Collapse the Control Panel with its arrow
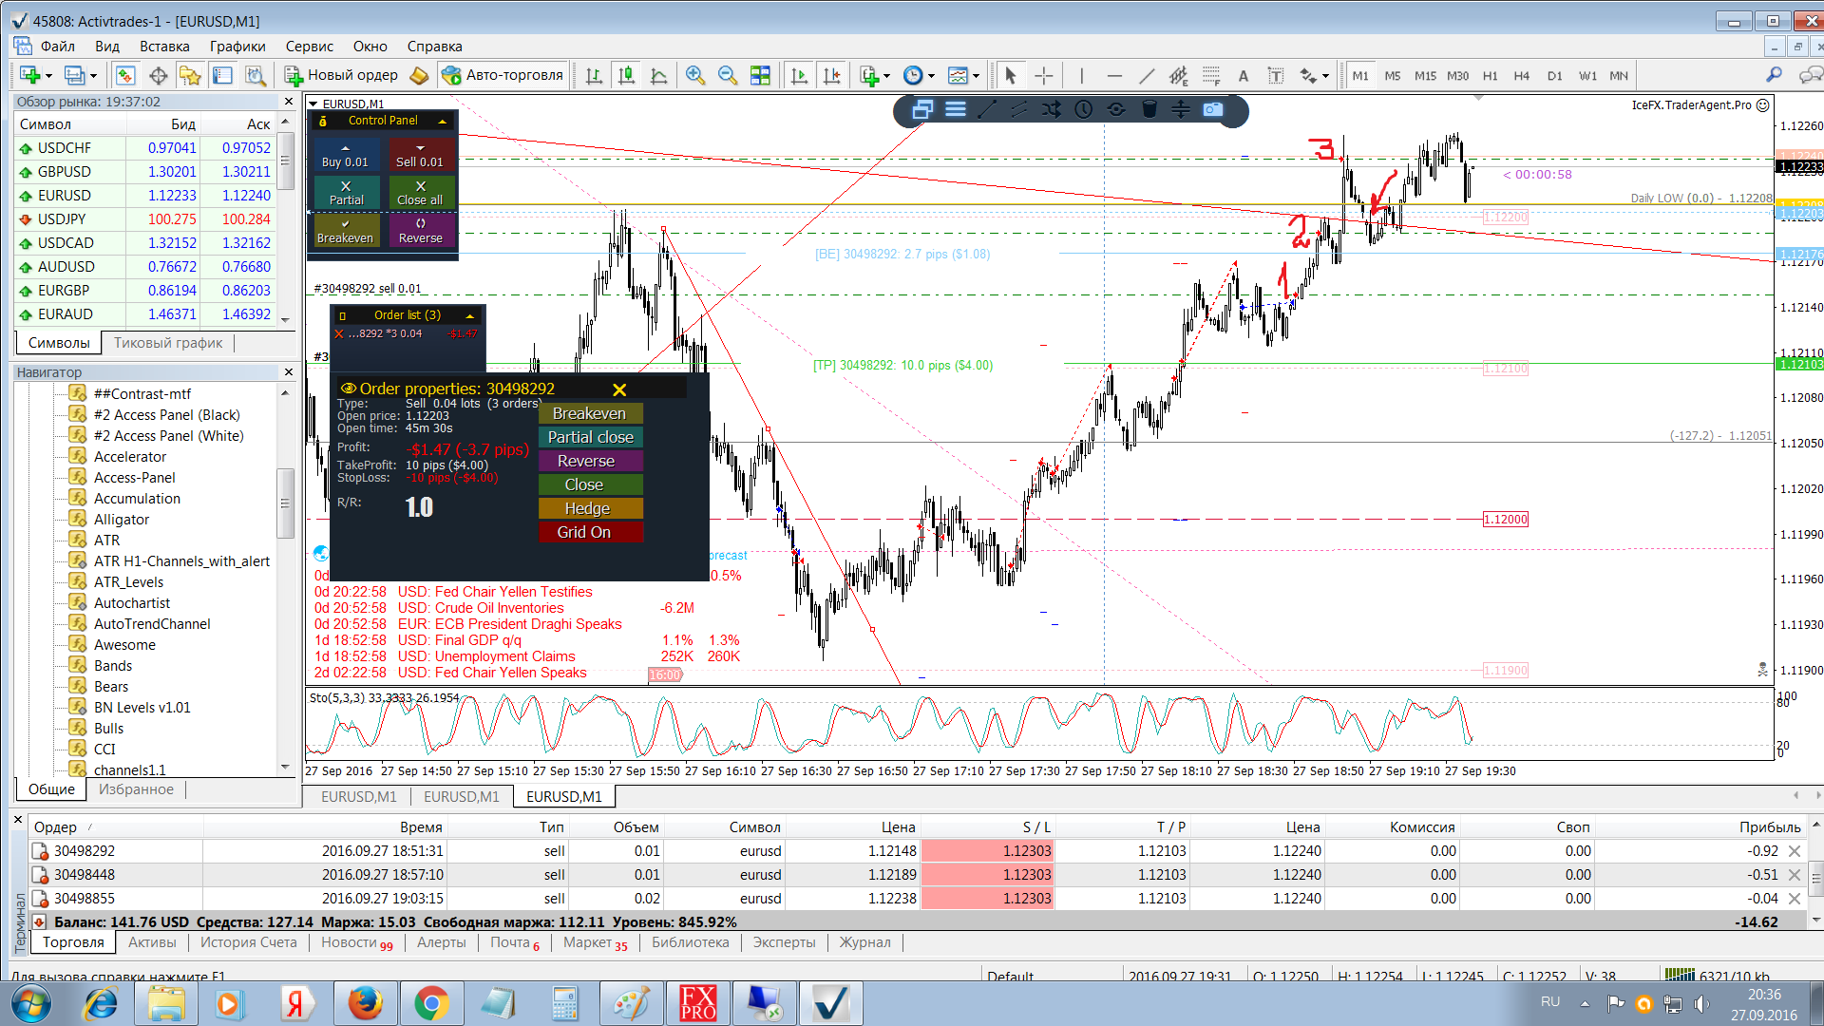Viewport: 1824px width, 1026px height. (x=443, y=121)
